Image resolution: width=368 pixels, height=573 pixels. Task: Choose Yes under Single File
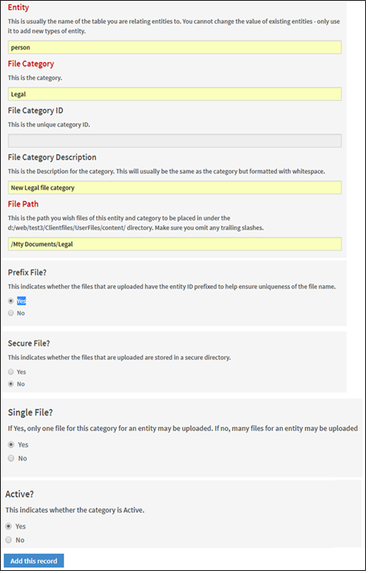click(x=11, y=445)
